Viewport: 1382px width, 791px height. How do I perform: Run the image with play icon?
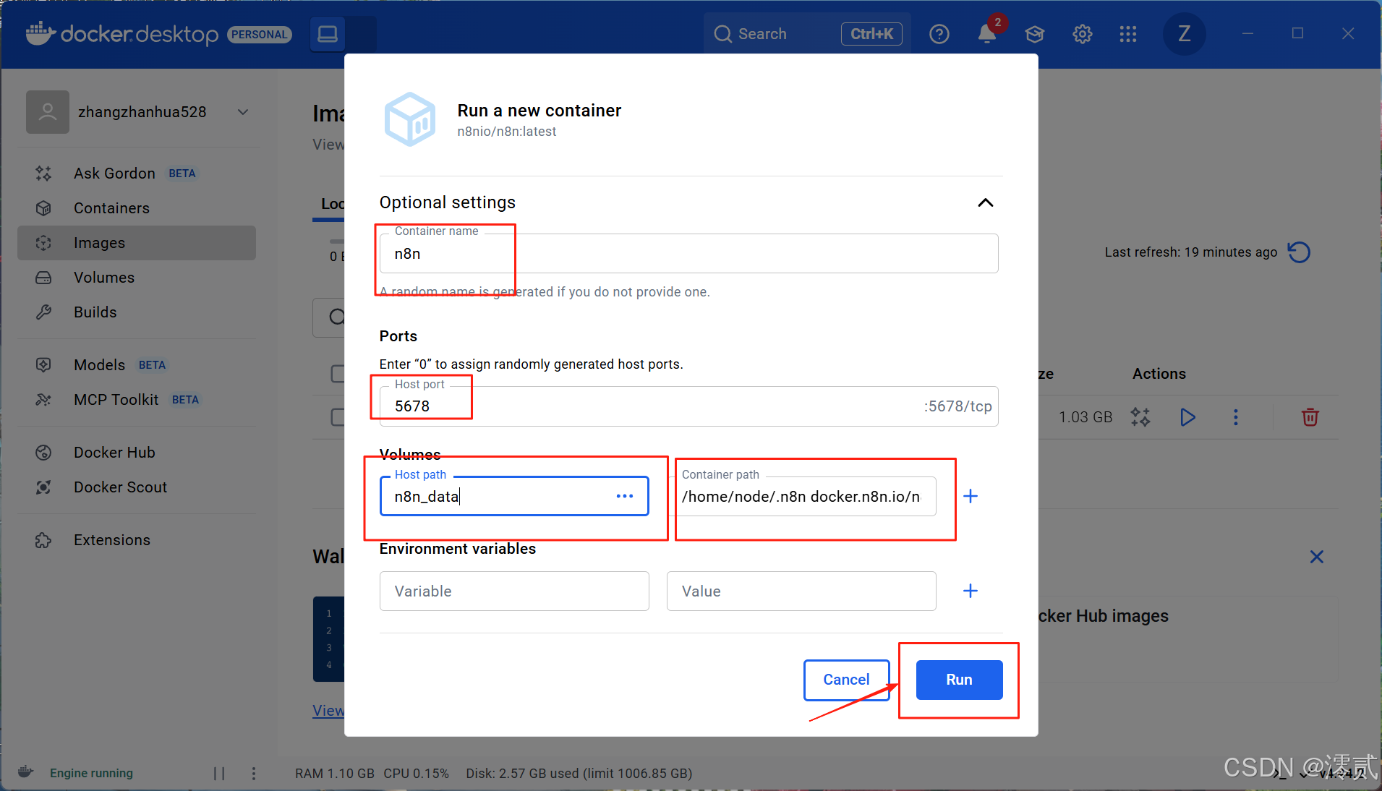[x=1187, y=417]
